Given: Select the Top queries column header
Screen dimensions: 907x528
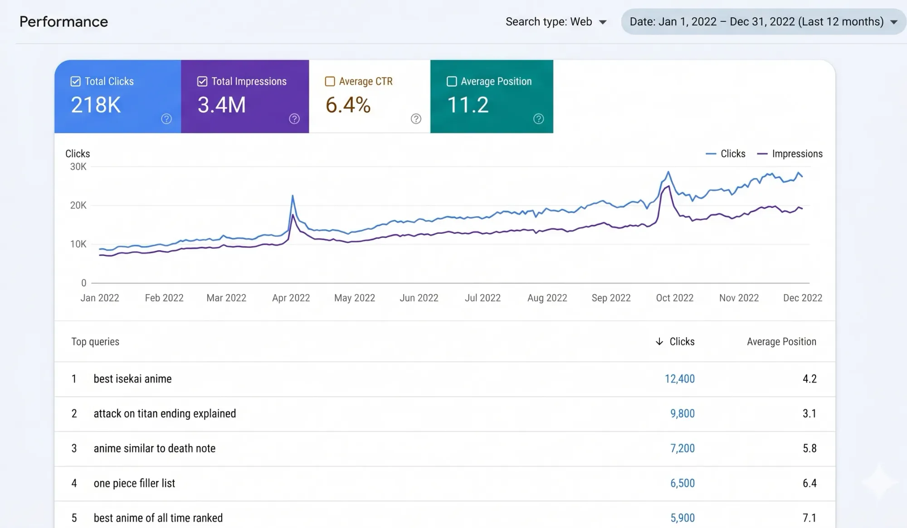Looking at the screenshot, I should coord(95,342).
